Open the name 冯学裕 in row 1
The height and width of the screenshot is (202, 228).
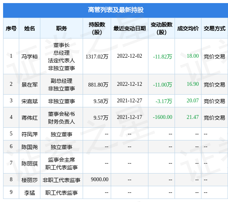[30, 56]
